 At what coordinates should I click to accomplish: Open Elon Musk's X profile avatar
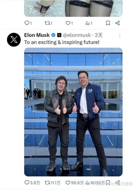[14, 40]
